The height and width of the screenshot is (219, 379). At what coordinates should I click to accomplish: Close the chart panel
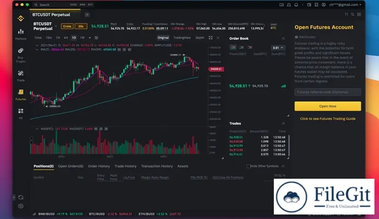coord(218,38)
